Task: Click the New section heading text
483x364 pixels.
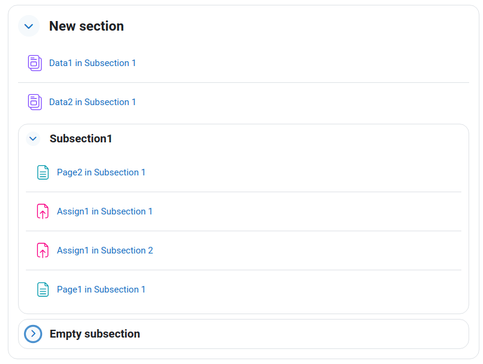Action: coord(87,26)
